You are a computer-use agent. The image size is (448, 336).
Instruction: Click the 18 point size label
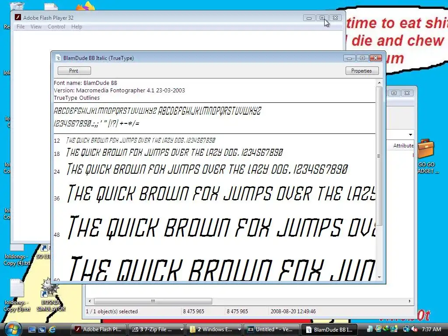57,154
